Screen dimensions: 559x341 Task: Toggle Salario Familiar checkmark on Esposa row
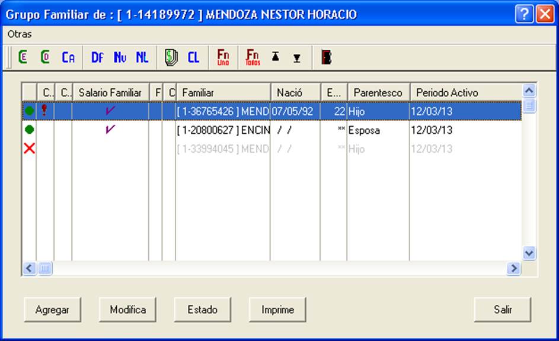pos(110,129)
